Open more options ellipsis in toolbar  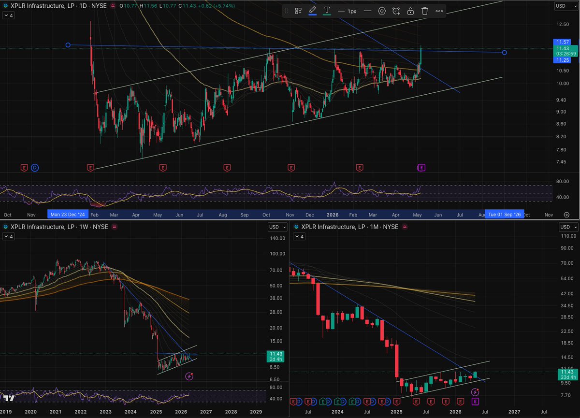click(x=439, y=11)
